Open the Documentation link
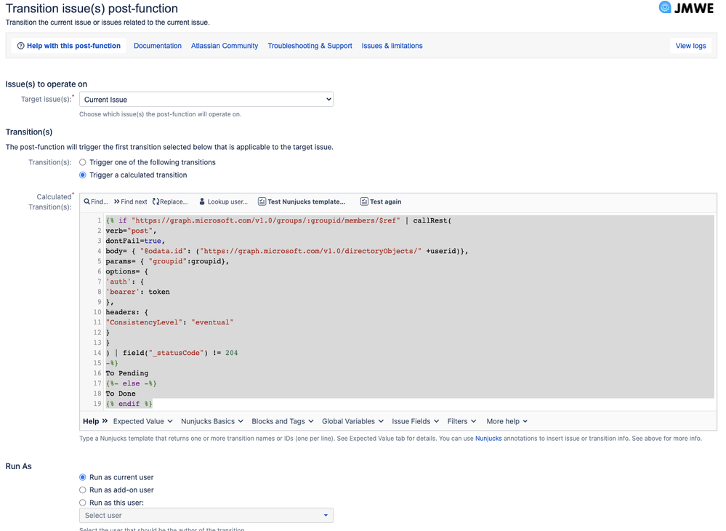Screen dimensions: 726x531 point(158,46)
